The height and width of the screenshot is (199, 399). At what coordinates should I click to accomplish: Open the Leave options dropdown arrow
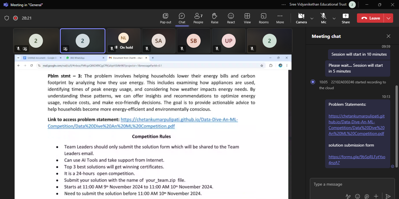point(388,18)
